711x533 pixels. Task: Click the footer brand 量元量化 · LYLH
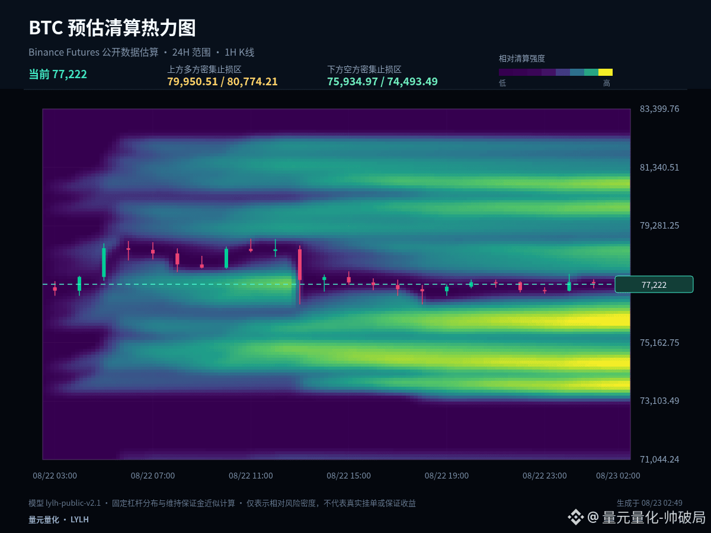[x=59, y=519]
